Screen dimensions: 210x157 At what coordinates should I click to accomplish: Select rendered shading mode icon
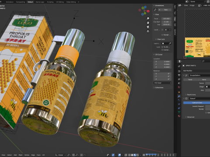pos(137,155)
